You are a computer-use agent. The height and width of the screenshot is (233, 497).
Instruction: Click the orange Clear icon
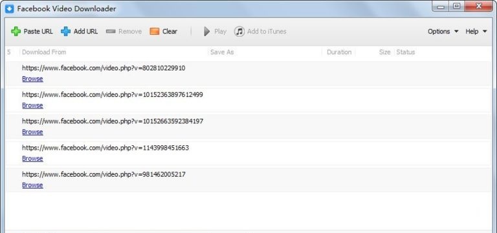(x=155, y=31)
